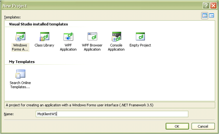Click the Visual Studio installed templates heading

pos(38,24)
